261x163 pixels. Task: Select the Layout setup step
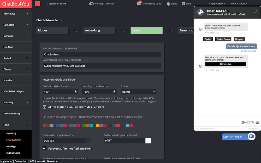point(146,30)
